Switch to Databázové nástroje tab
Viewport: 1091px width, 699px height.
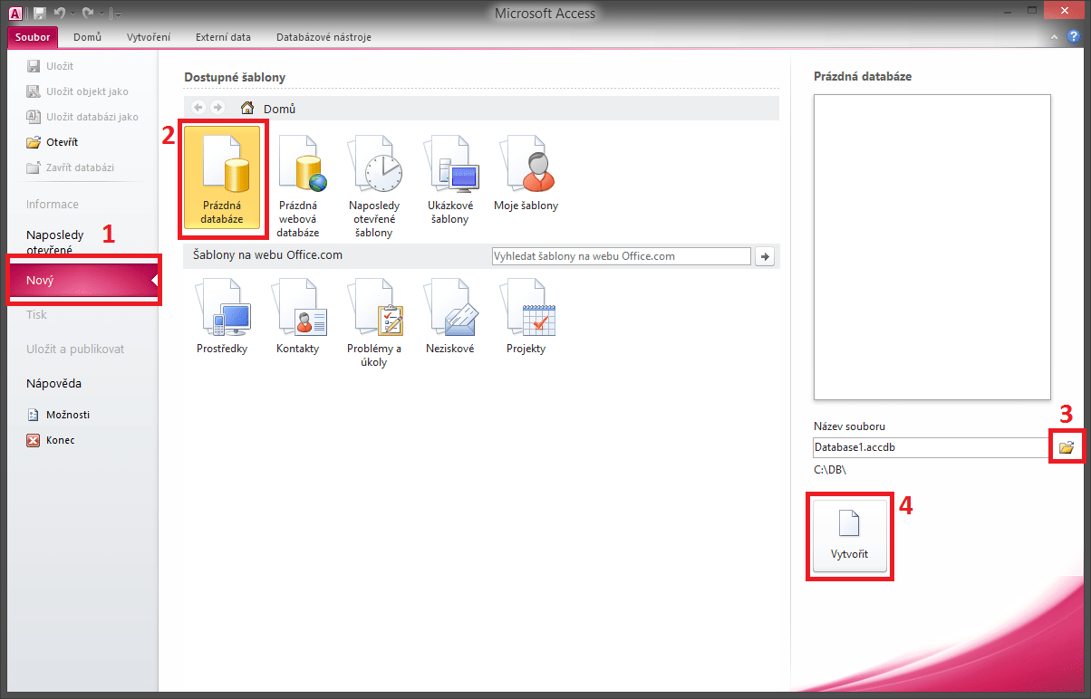pyautogui.click(x=325, y=37)
